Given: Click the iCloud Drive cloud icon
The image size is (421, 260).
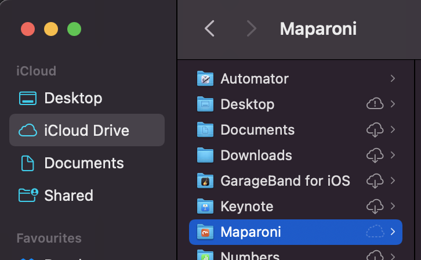Looking at the screenshot, I should 28,131.
